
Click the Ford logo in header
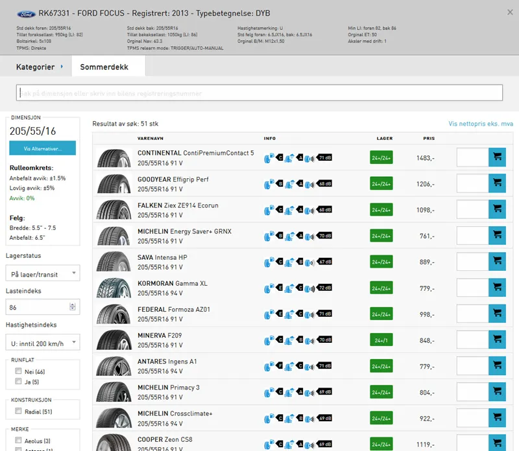[x=26, y=14]
